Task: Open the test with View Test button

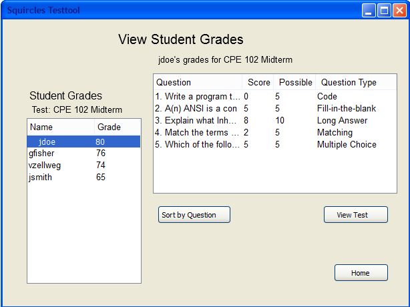Action: (355, 215)
